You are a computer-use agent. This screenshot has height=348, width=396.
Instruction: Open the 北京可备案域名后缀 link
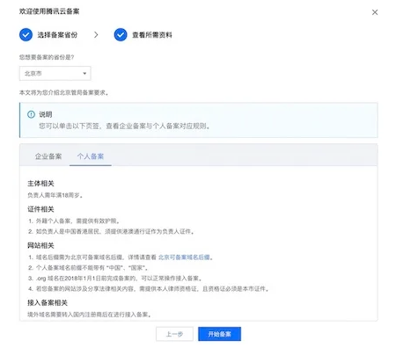184,257
